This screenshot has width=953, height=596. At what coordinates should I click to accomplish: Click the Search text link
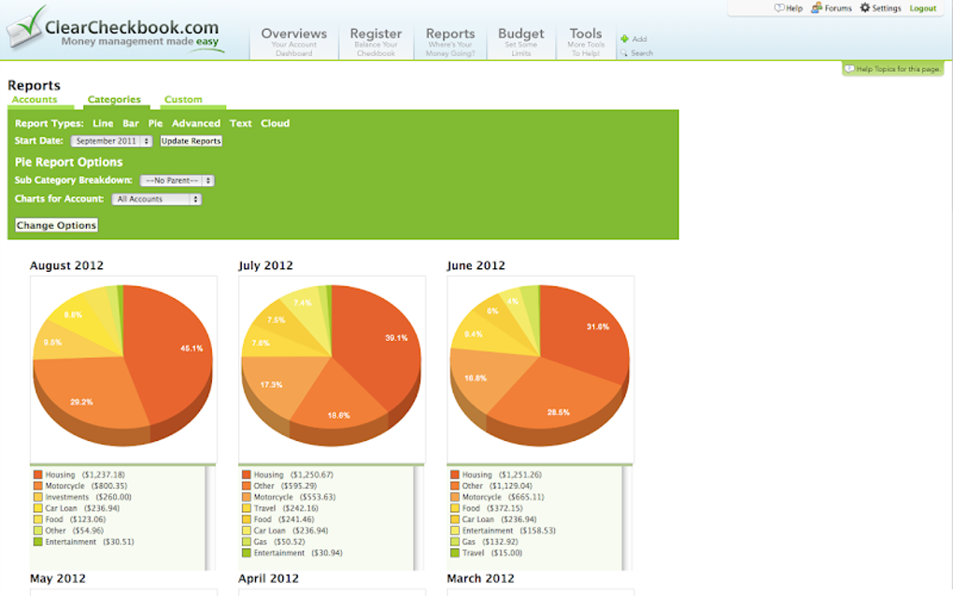click(642, 53)
